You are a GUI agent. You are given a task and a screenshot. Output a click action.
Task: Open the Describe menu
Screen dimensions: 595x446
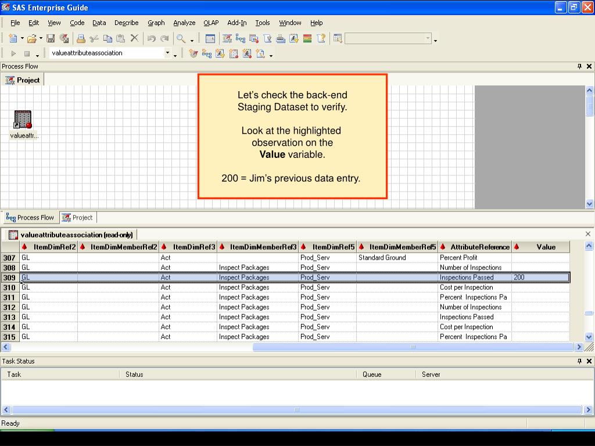pos(126,23)
